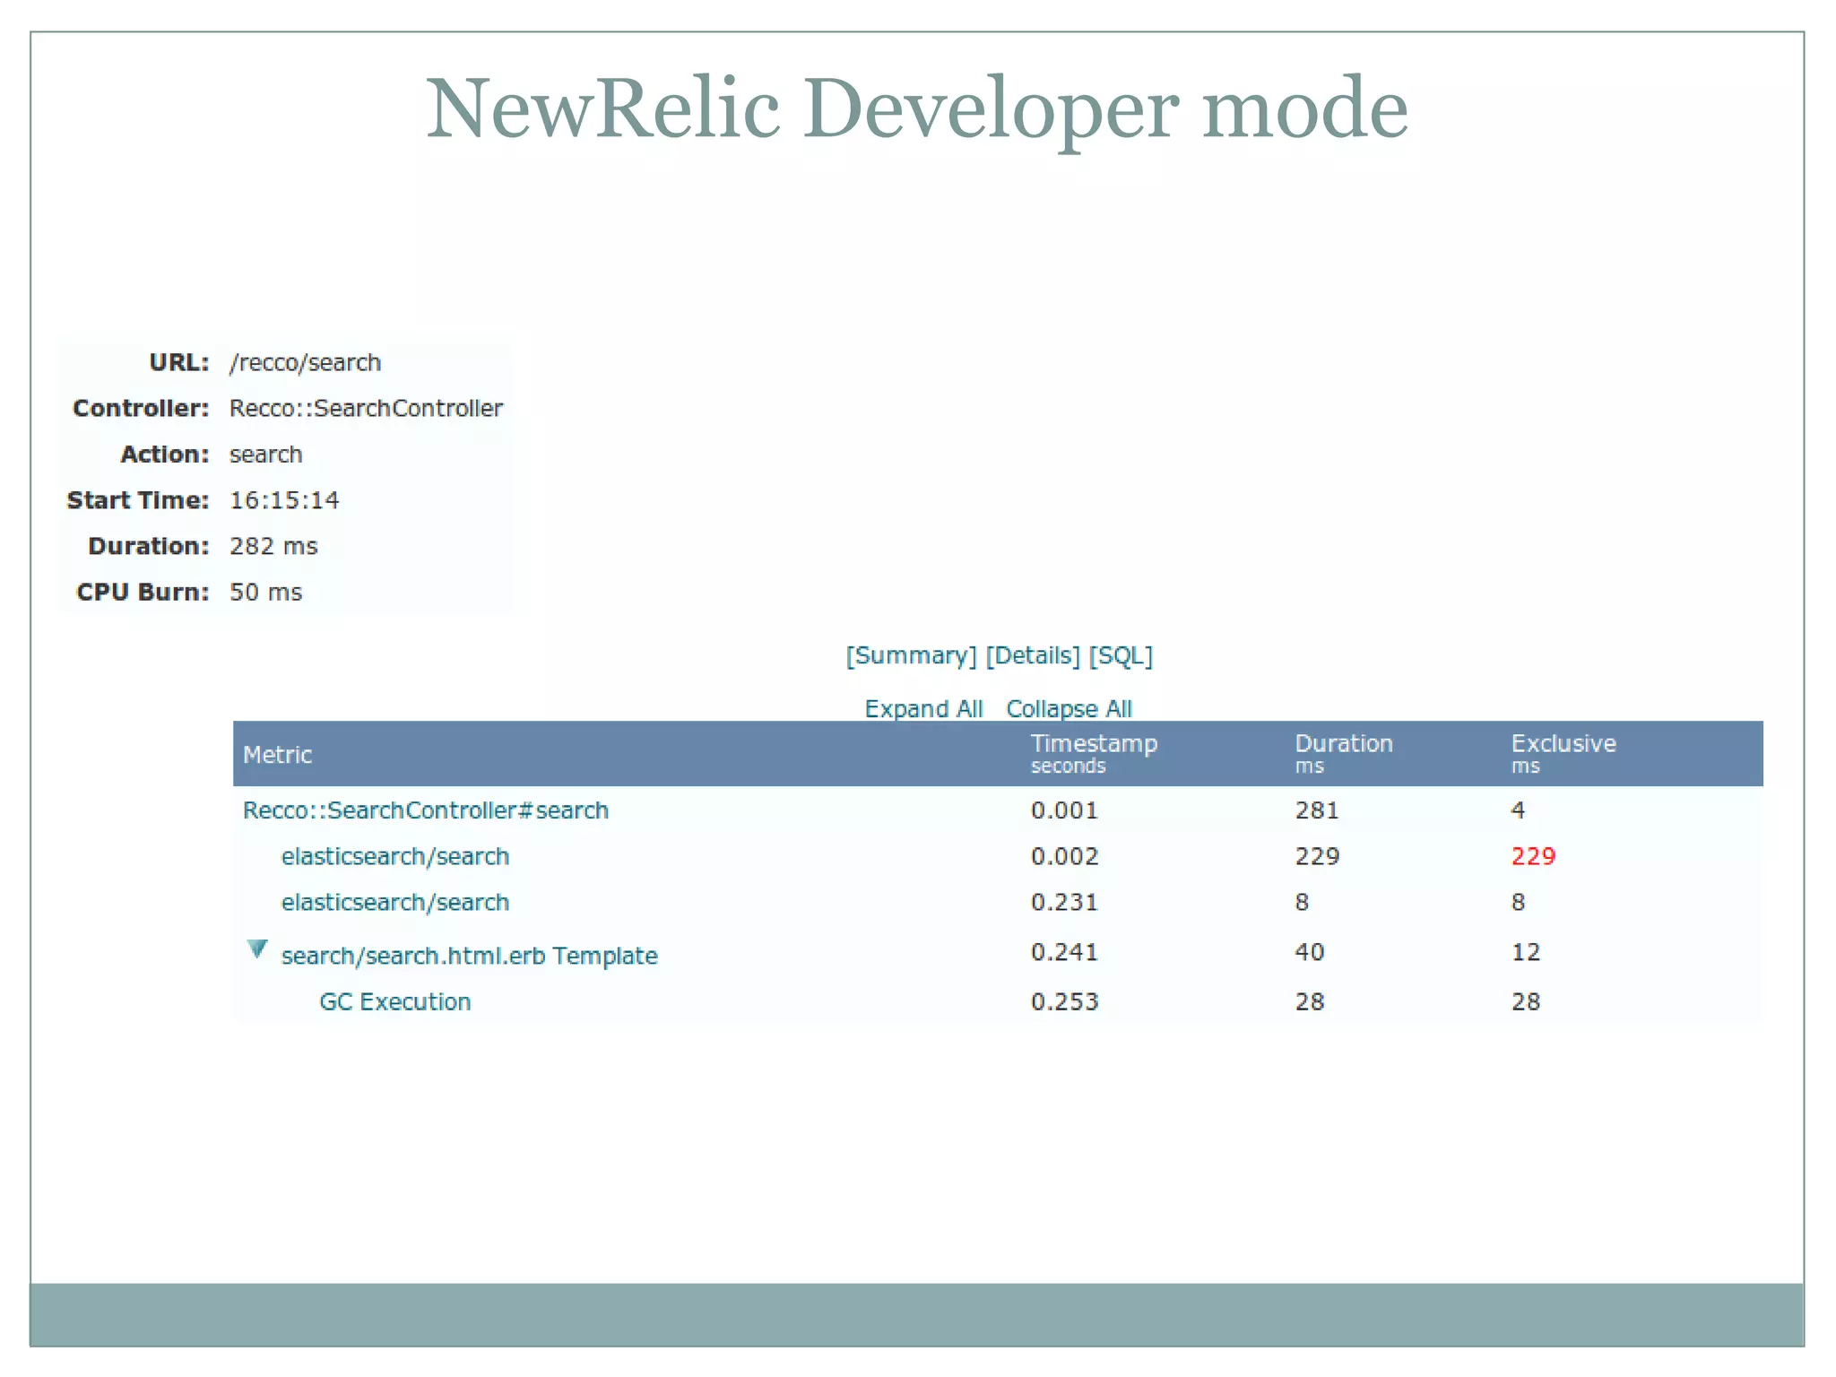Click the Duration ms column header

pyautogui.click(x=1344, y=754)
